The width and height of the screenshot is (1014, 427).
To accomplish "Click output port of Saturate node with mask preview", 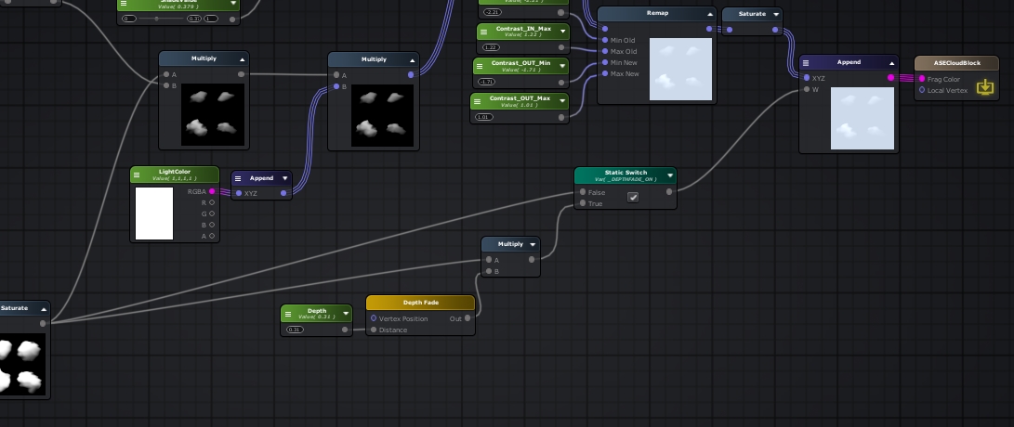I will point(43,323).
